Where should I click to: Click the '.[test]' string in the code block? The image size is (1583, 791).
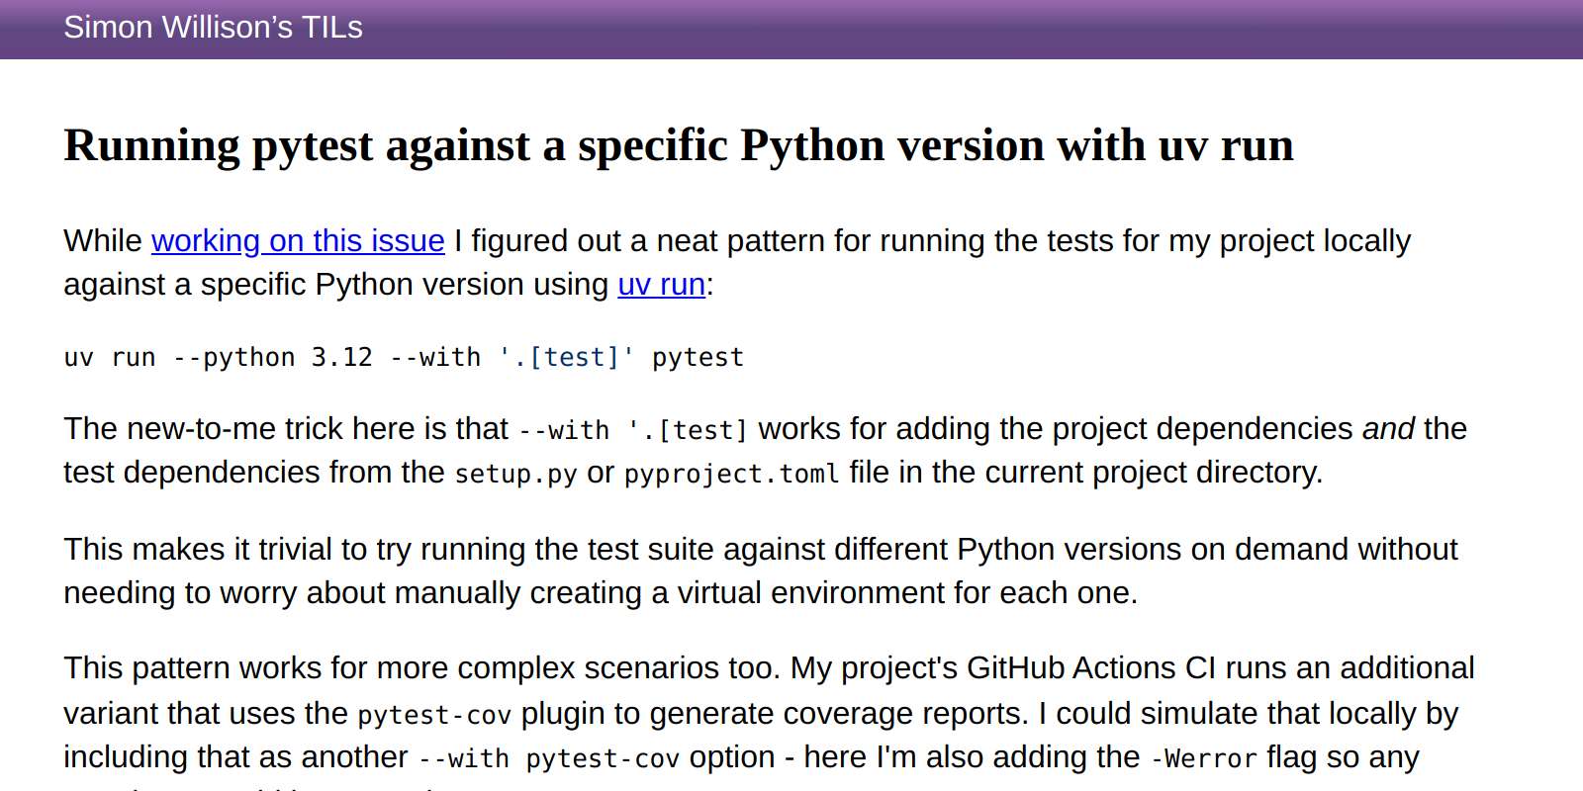(x=566, y=357)
